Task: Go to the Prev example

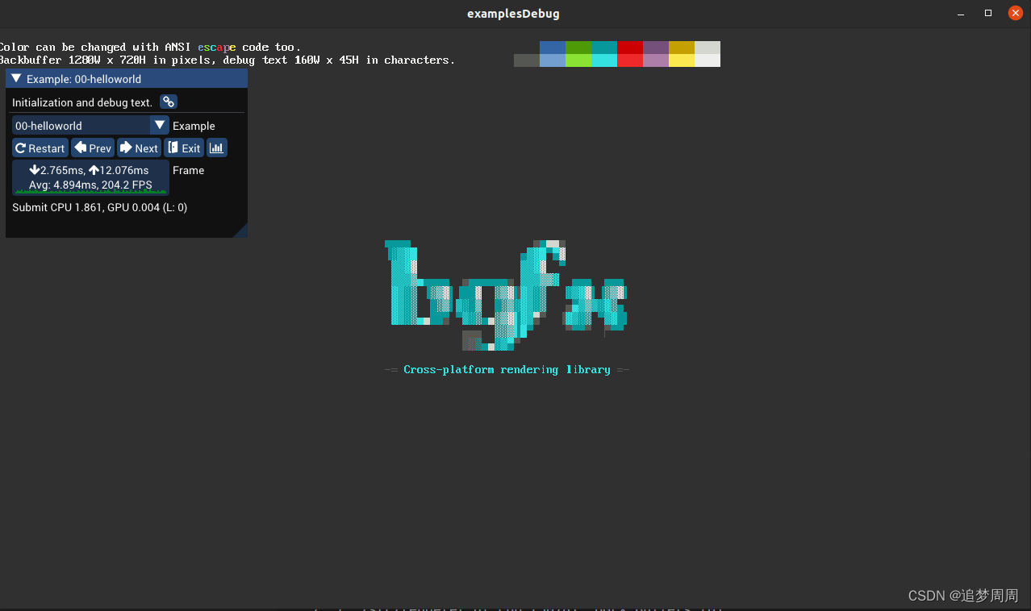Action: click(x=93, y=148)
